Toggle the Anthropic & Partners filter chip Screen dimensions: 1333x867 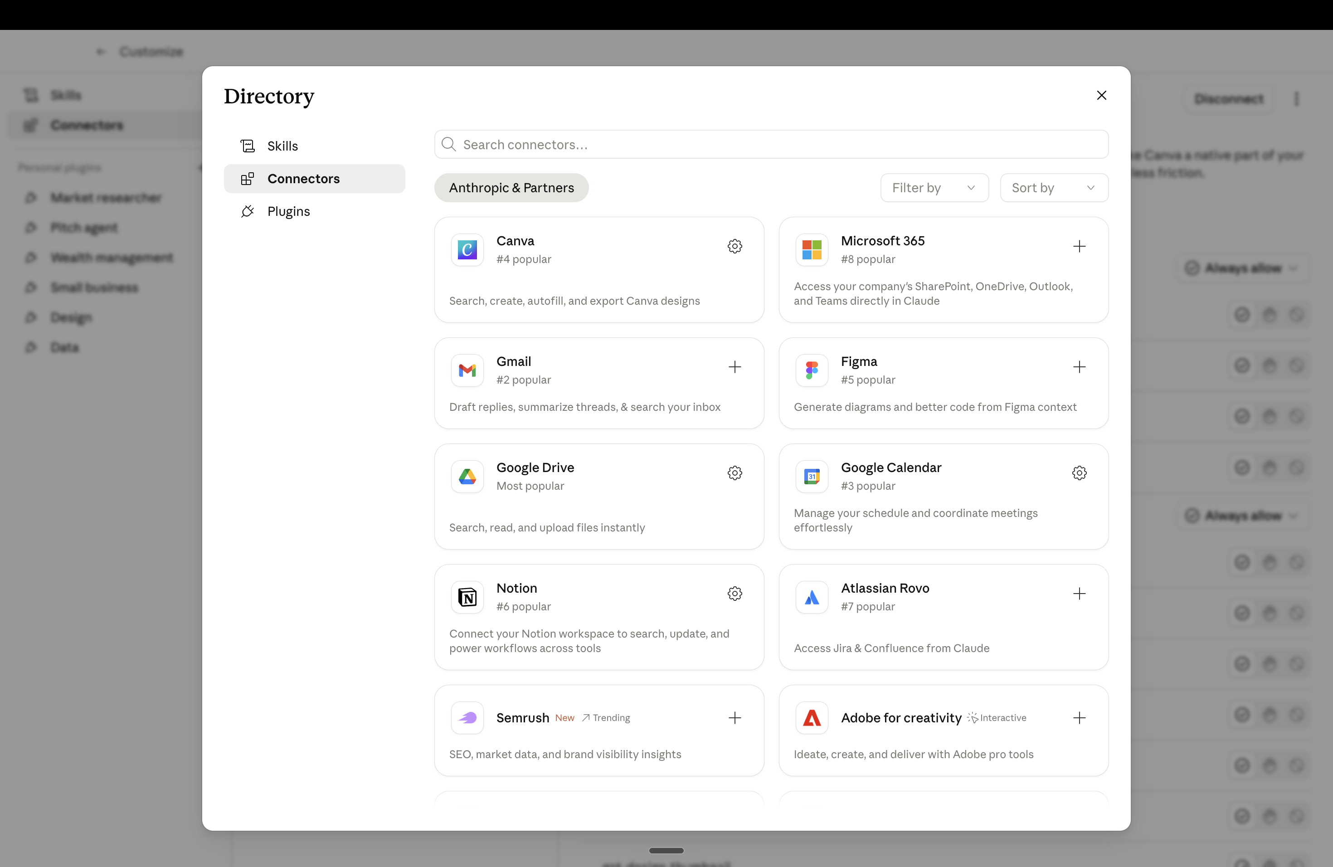pos(511,188)
